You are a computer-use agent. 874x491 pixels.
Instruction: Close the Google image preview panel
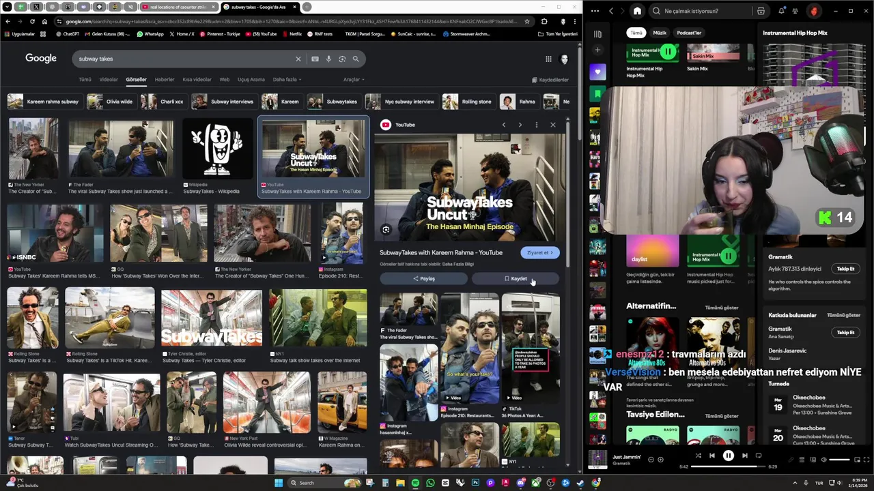[x=552, y=125]
